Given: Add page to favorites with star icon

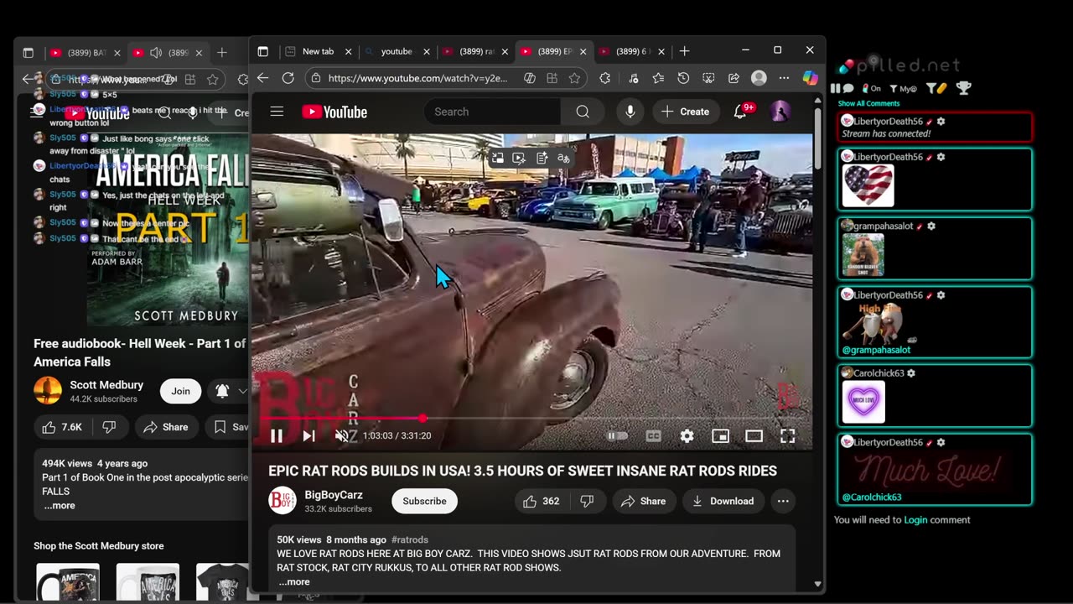Looking at the screenshot, I should (574, 78).
